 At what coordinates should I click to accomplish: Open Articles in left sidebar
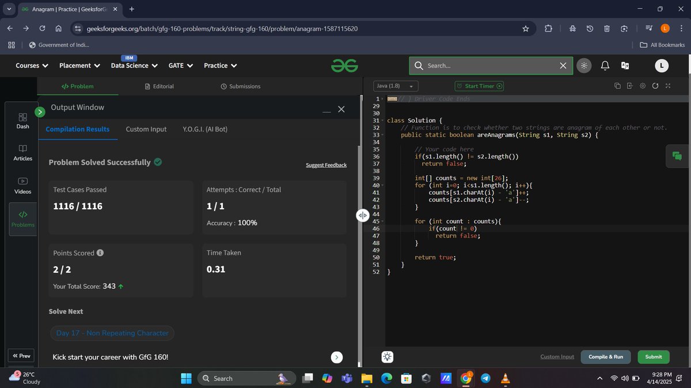22,153
